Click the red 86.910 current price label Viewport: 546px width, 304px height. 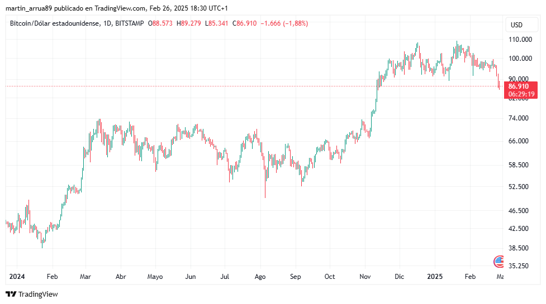(519, 86)
